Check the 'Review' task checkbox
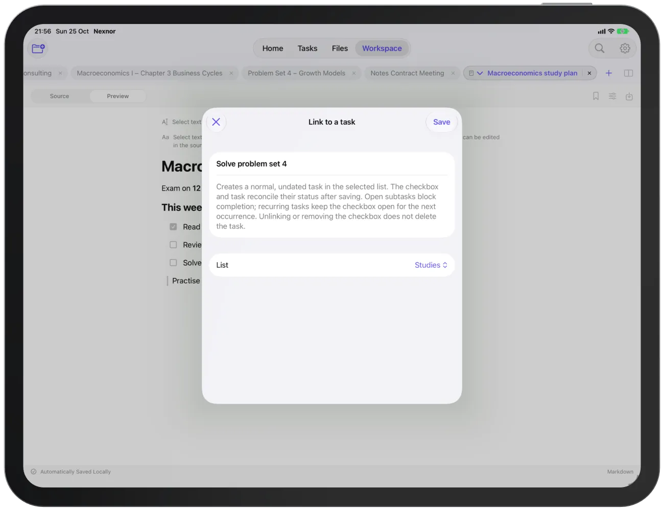This screenshot has height=510, width=664. 173,245
